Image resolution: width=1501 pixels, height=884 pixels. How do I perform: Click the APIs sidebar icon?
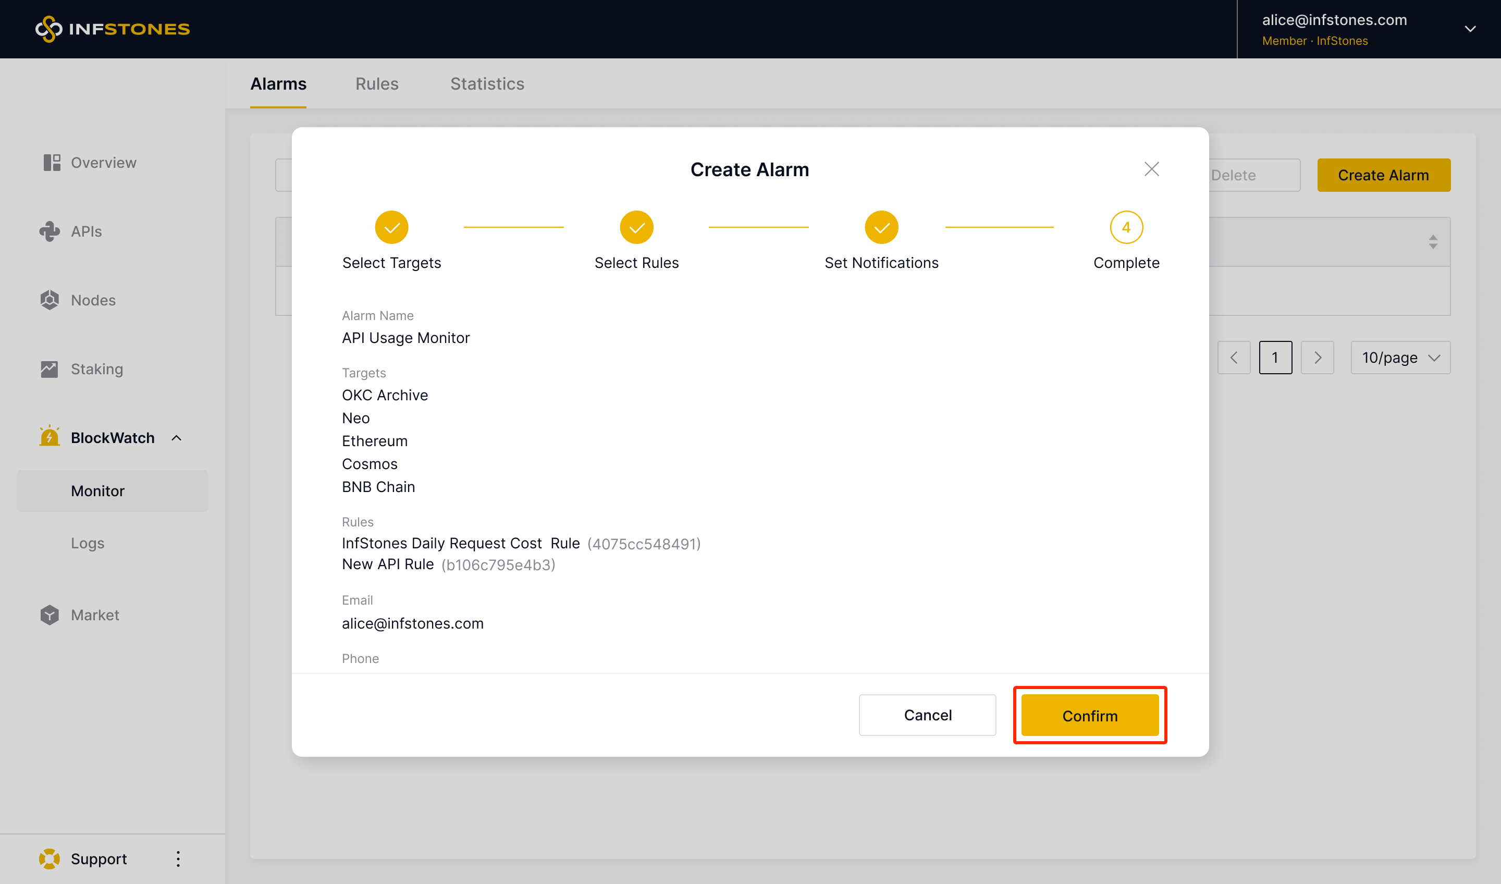point(50,231)
